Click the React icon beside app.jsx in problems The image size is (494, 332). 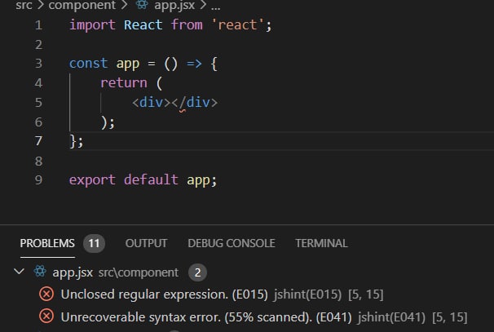click(40, 272)
